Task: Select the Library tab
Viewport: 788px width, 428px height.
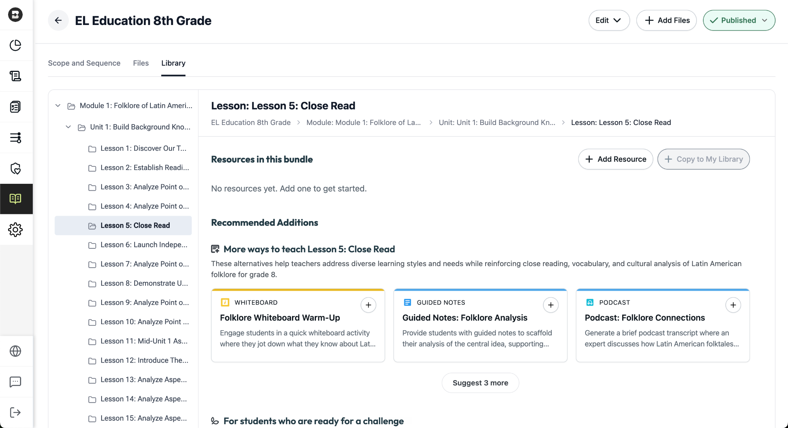Action: tap(173, 63)
